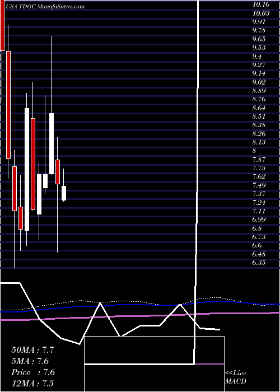Click the 7.24 price axis label
The width and height of the screenshot is (280, 392).
(x=259, y=203)
